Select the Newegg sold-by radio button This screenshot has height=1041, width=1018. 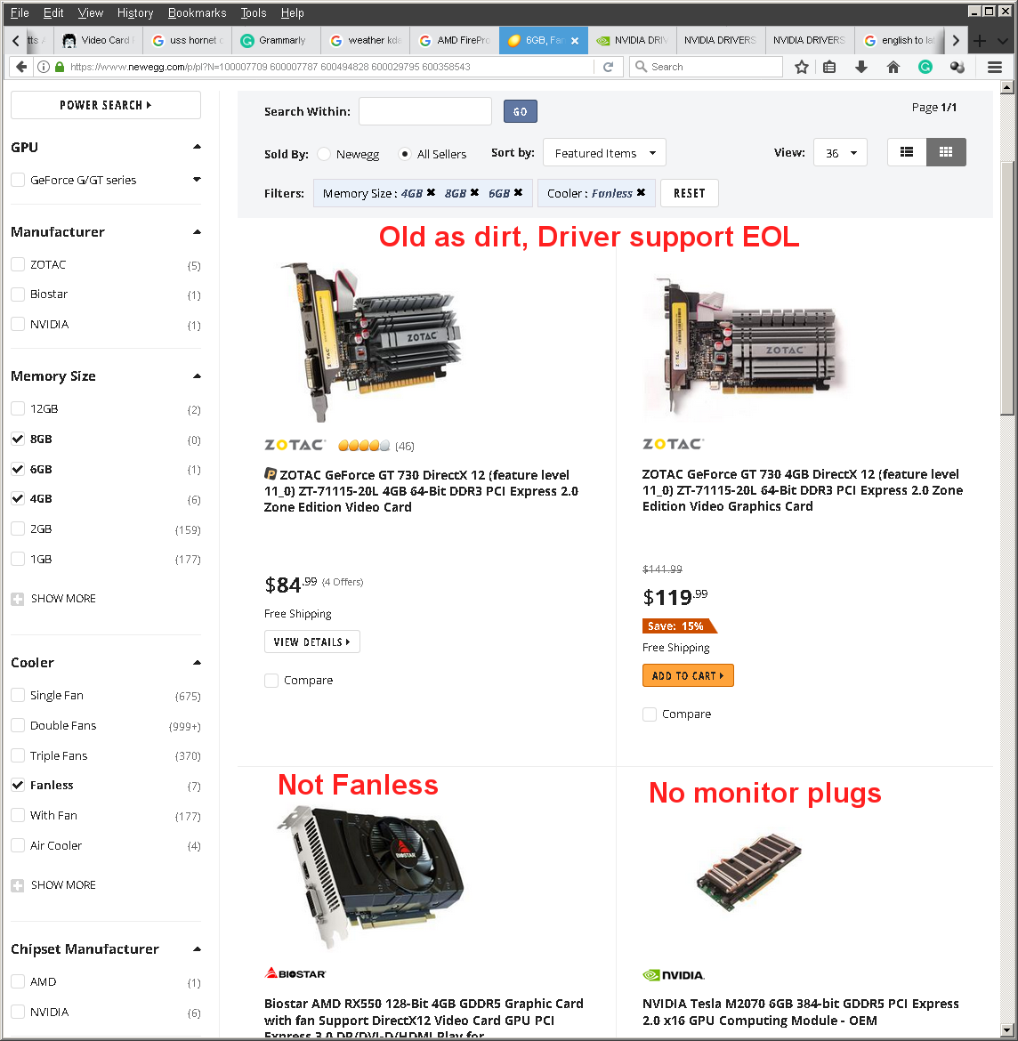324,154
